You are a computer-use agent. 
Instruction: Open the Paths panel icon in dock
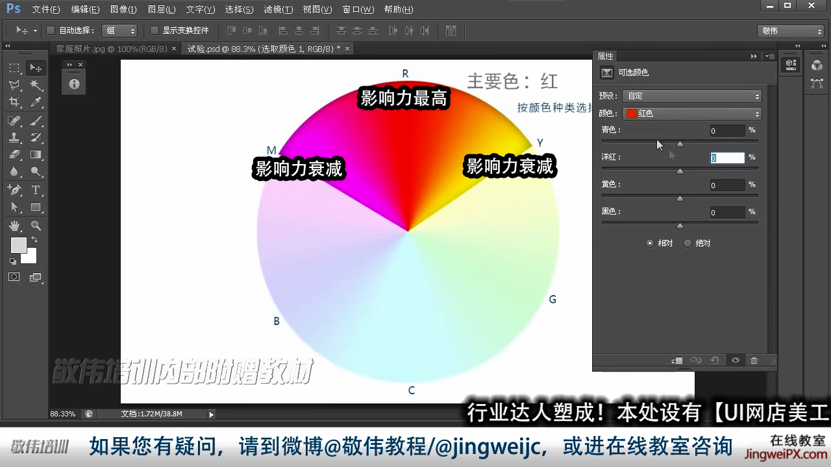[x=817, y=84]
